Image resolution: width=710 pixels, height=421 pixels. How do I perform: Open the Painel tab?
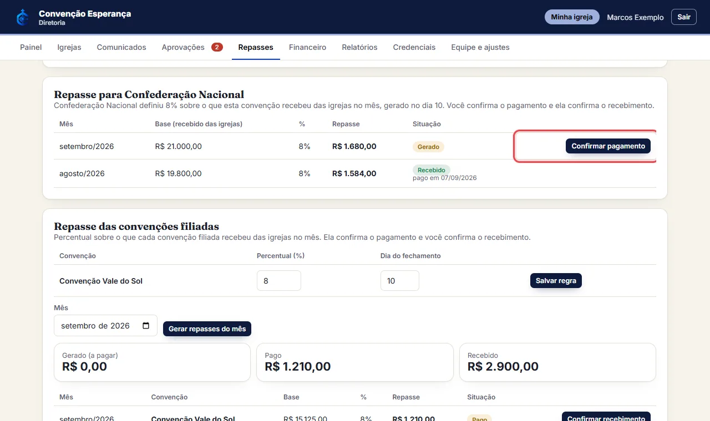click(x=31, y=47)
